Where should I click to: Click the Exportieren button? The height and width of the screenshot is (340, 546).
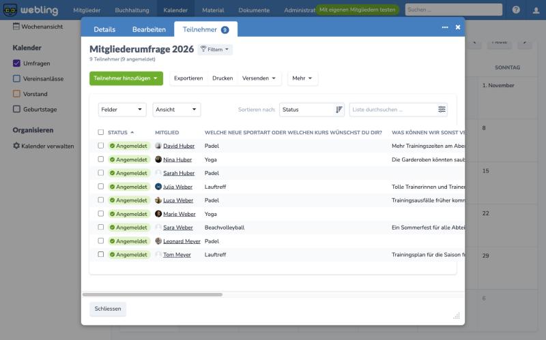coord(188,78)
